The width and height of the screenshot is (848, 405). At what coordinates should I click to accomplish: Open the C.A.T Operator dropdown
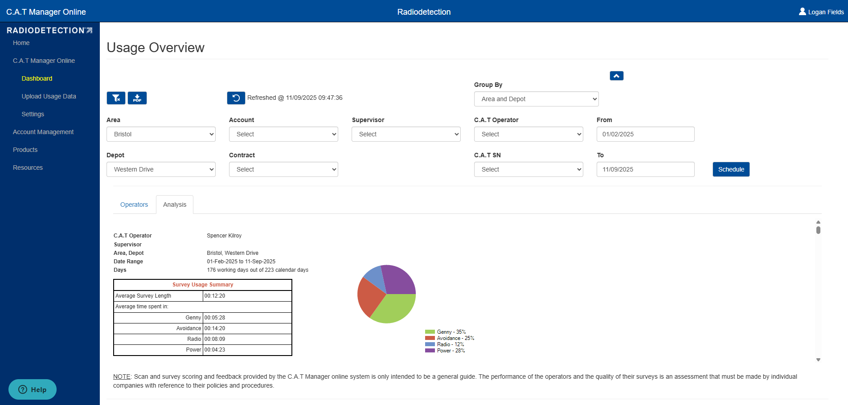(x=528, y=134)
